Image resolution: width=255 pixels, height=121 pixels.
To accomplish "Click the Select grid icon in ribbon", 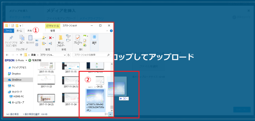I will [x=94, y=37].
